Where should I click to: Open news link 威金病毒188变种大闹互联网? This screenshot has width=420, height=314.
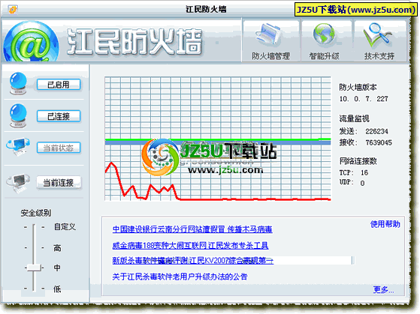190,245
